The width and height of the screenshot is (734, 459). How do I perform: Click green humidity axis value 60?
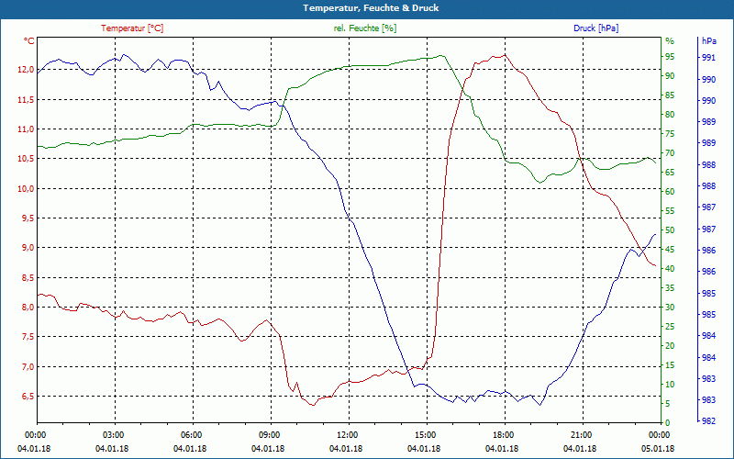670,192
